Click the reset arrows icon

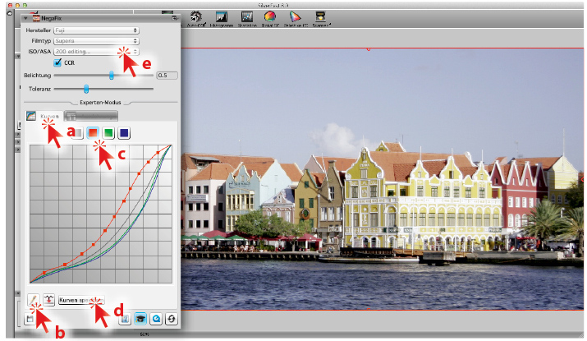pyautogui.click(x=171, y=319)
